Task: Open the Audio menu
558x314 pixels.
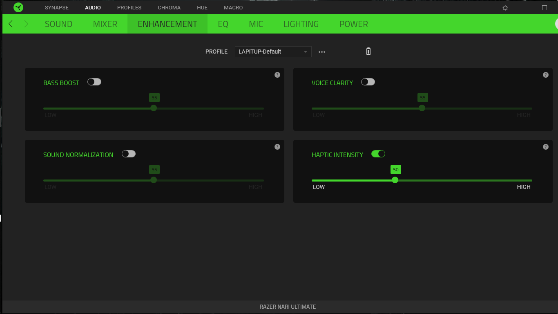Action: (x=93, y=7)
